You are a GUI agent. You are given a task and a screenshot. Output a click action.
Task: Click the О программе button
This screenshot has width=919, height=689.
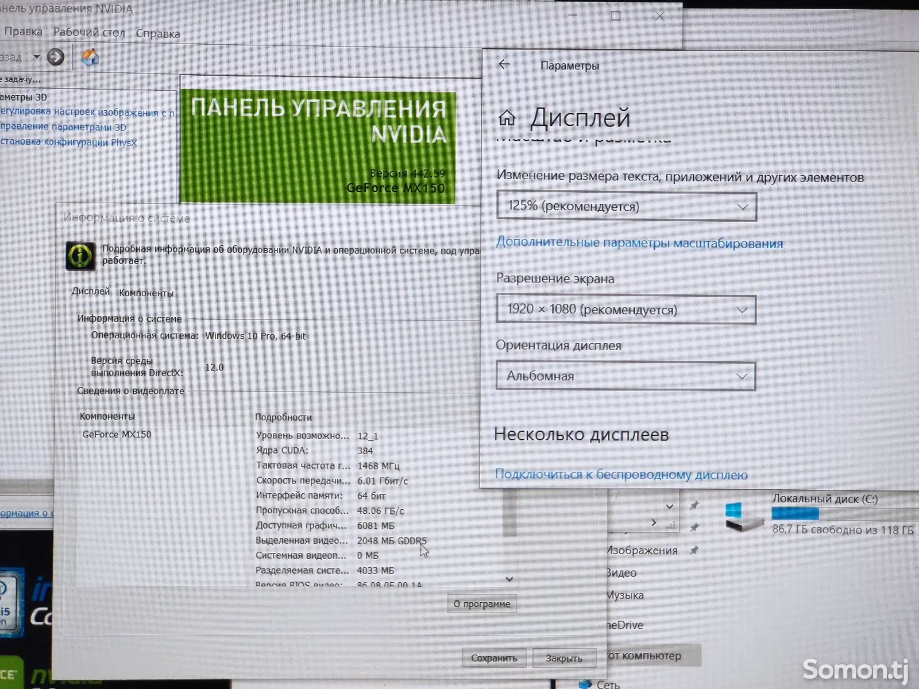[x=481, y=603]
